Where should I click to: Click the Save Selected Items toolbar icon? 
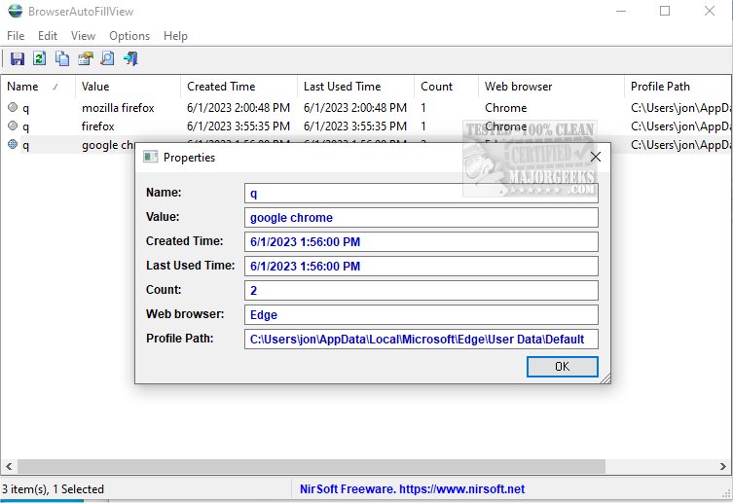[x=18, y=58]
